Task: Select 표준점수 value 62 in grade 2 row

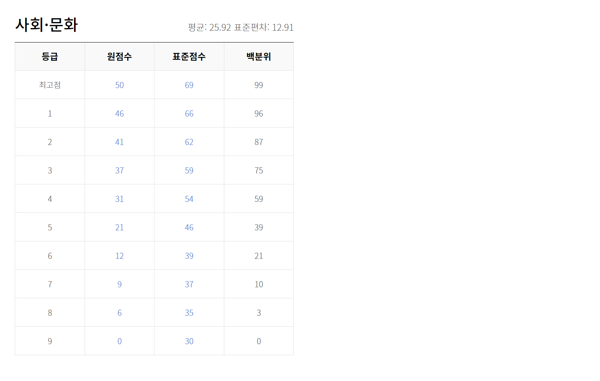Action: 189,142
